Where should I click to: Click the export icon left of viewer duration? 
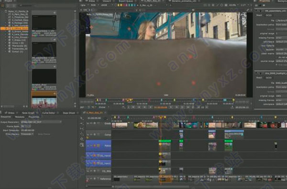pos(232,107)
